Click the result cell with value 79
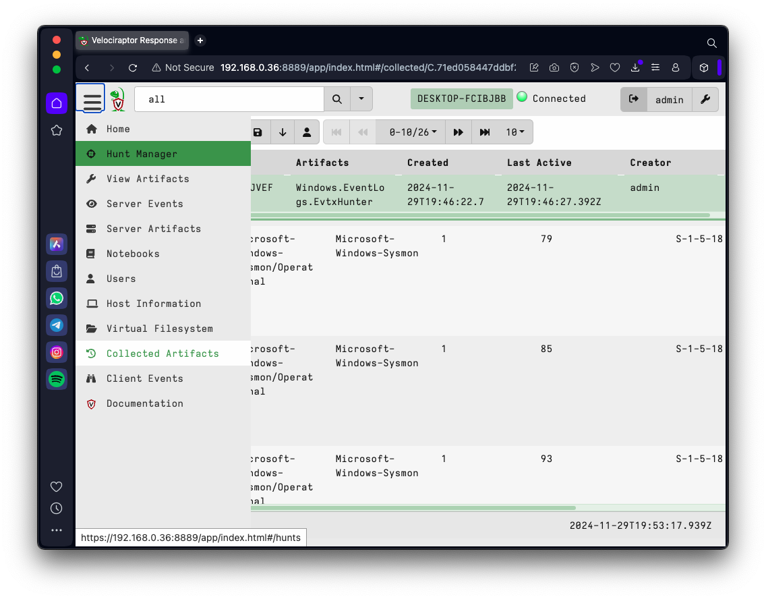Image resolution: width=766 pixels, height=599 pixels. 546,239
